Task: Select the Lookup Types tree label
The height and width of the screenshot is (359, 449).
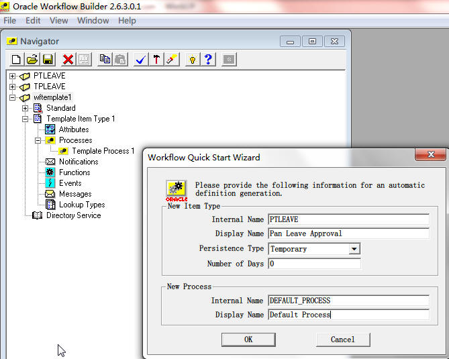Action: click(82, 205)
